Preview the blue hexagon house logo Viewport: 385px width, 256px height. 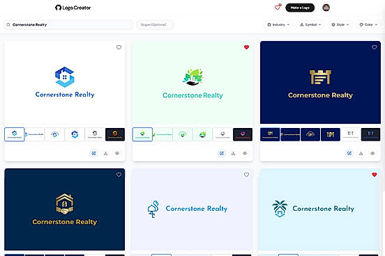(117, 153)
